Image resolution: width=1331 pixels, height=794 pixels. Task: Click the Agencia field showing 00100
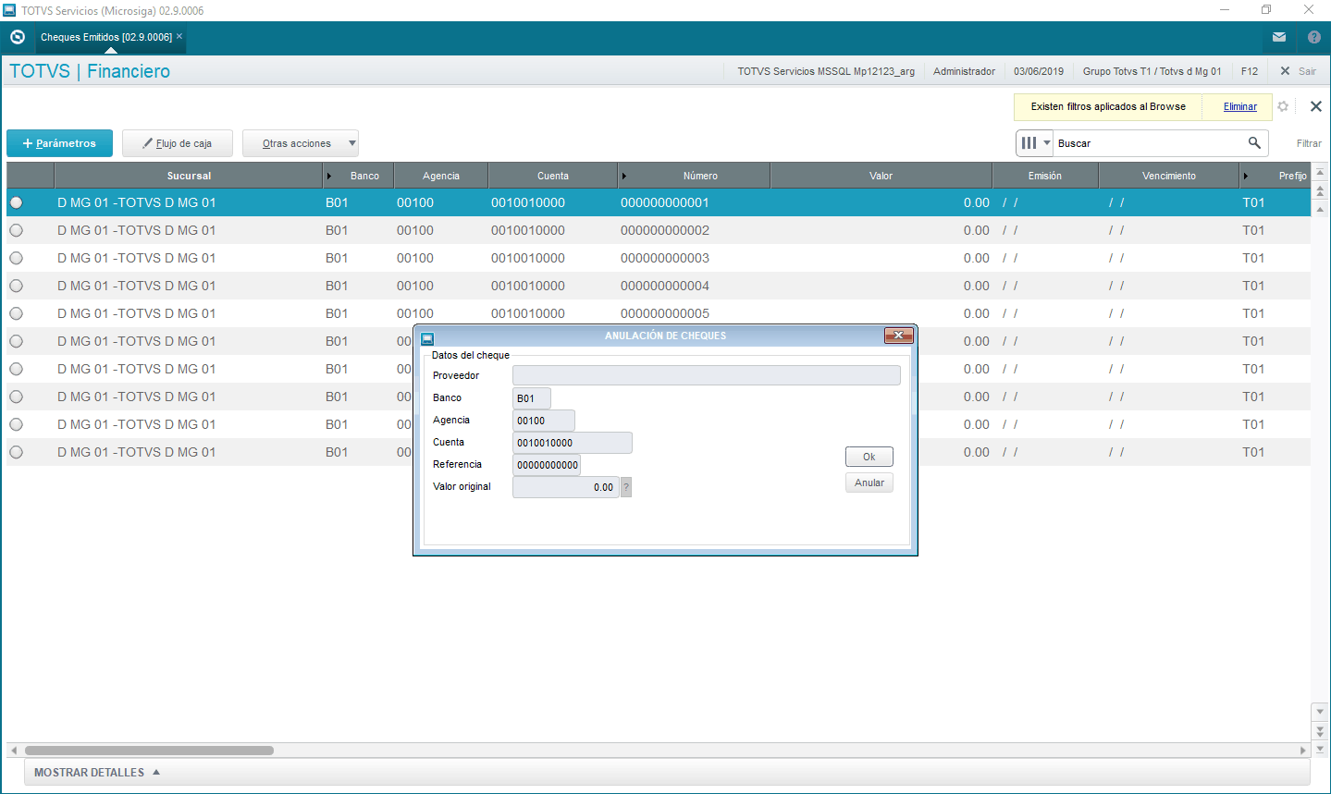pyautogui.click(x=544, y=421)
